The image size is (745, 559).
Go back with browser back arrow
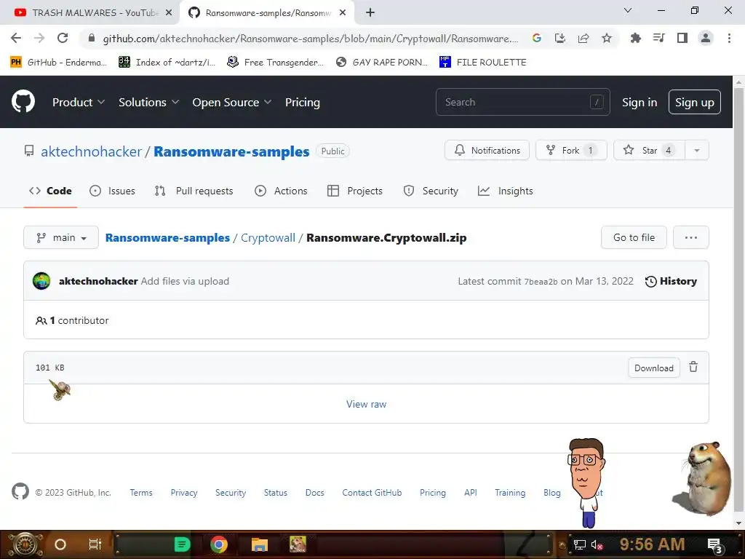16,38
